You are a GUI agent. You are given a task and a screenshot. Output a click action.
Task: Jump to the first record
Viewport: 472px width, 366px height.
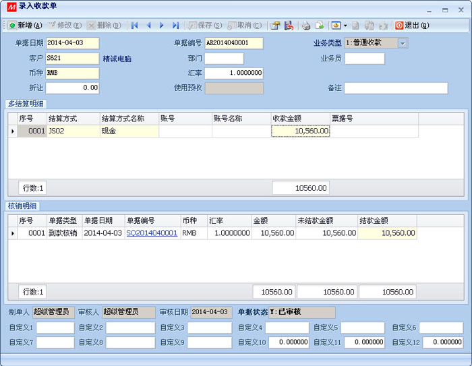pos(135,26)
